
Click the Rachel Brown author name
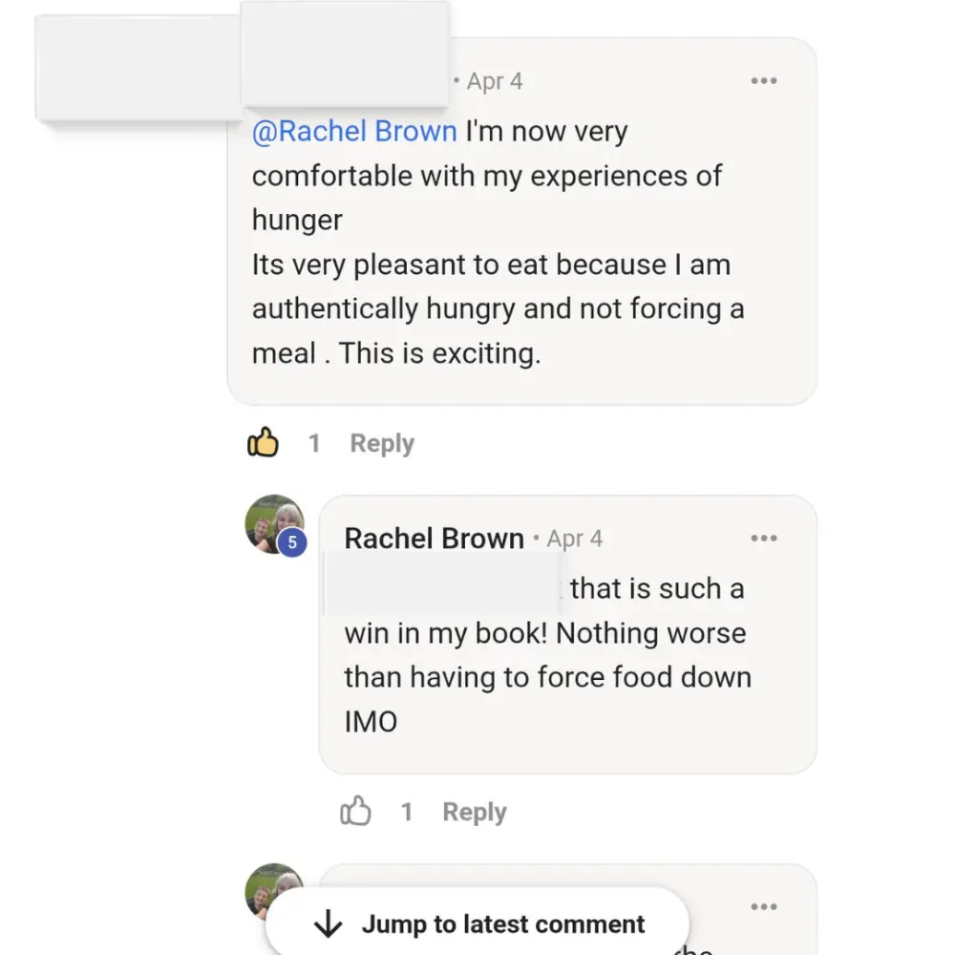pyautogui.click(x=434, y=539)
